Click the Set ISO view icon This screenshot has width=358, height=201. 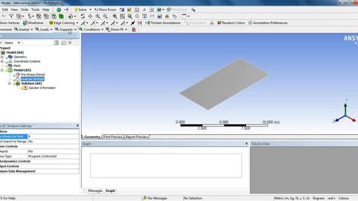tap(144, 16)
